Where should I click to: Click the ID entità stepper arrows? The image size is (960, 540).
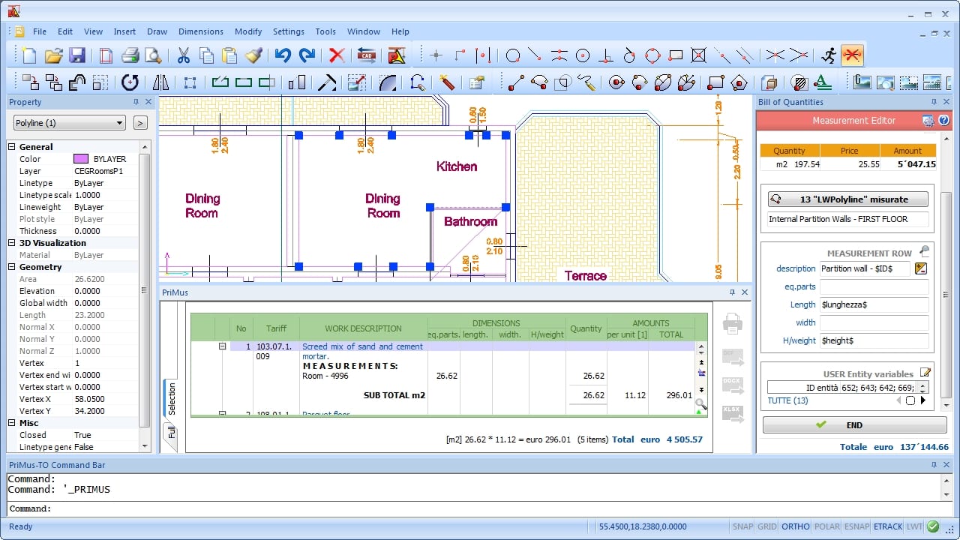(923, 388)
